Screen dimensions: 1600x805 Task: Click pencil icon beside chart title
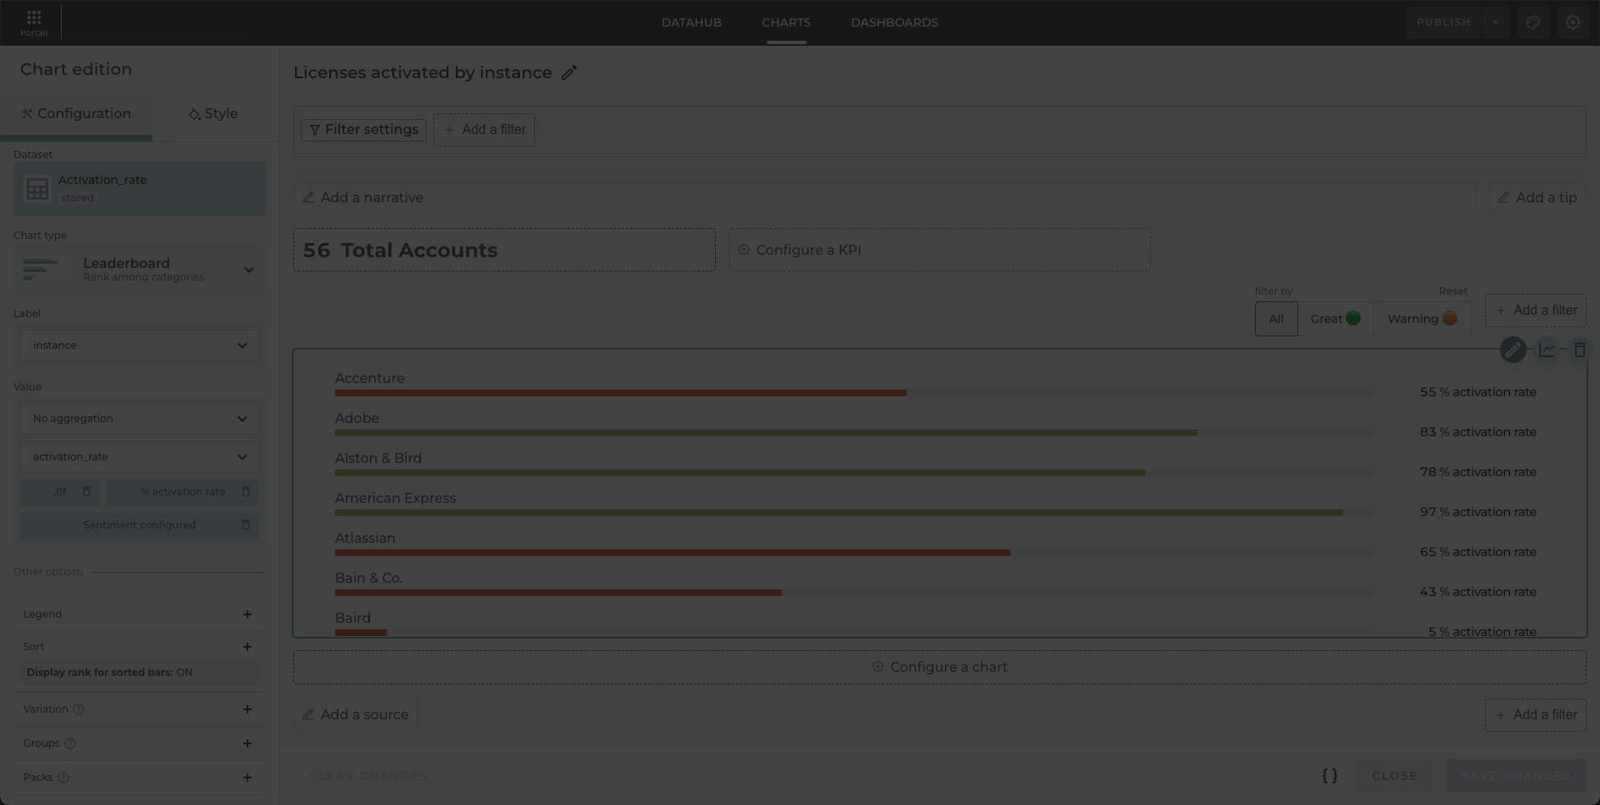[569, 73]
